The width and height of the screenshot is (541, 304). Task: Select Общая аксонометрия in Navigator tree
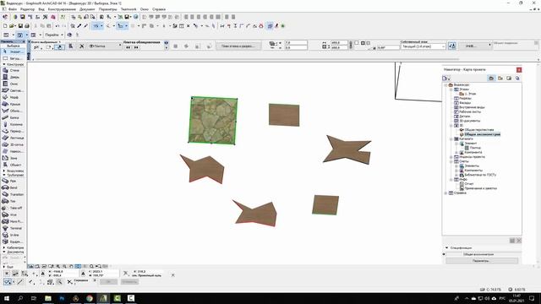tap(482, 134)
